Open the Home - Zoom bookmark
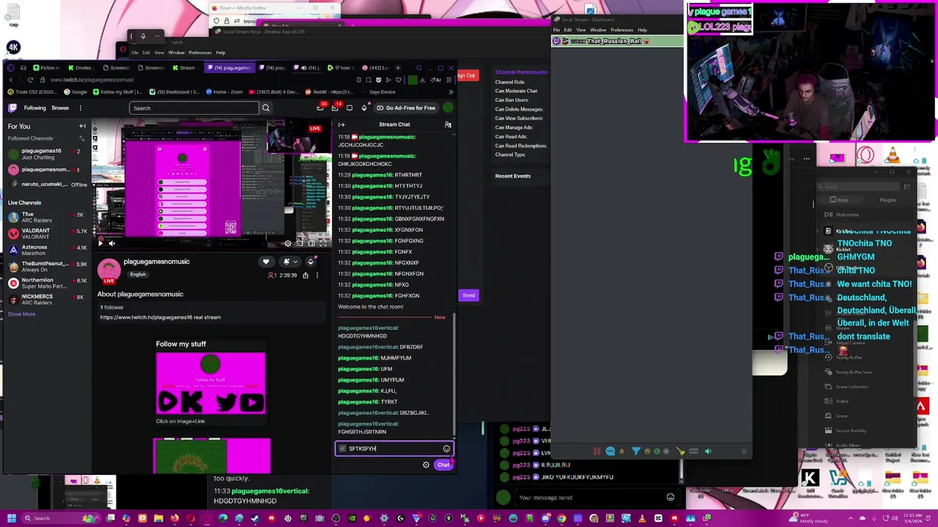Viewport: 938px width, 527px height. 225,92
